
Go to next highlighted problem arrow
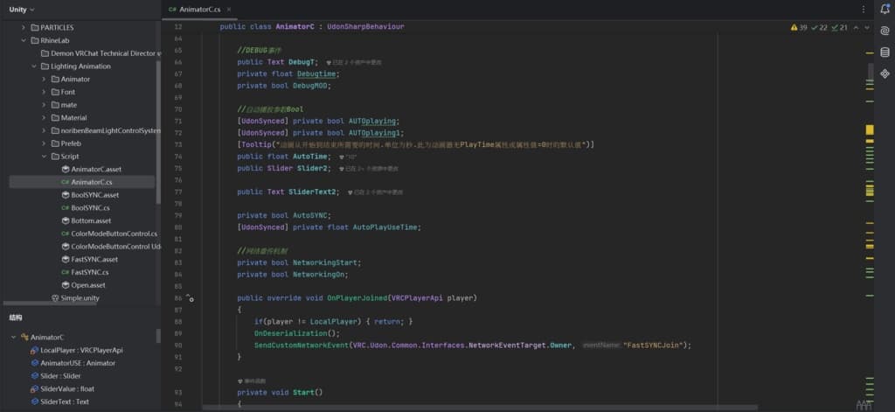tap(866, 27)
